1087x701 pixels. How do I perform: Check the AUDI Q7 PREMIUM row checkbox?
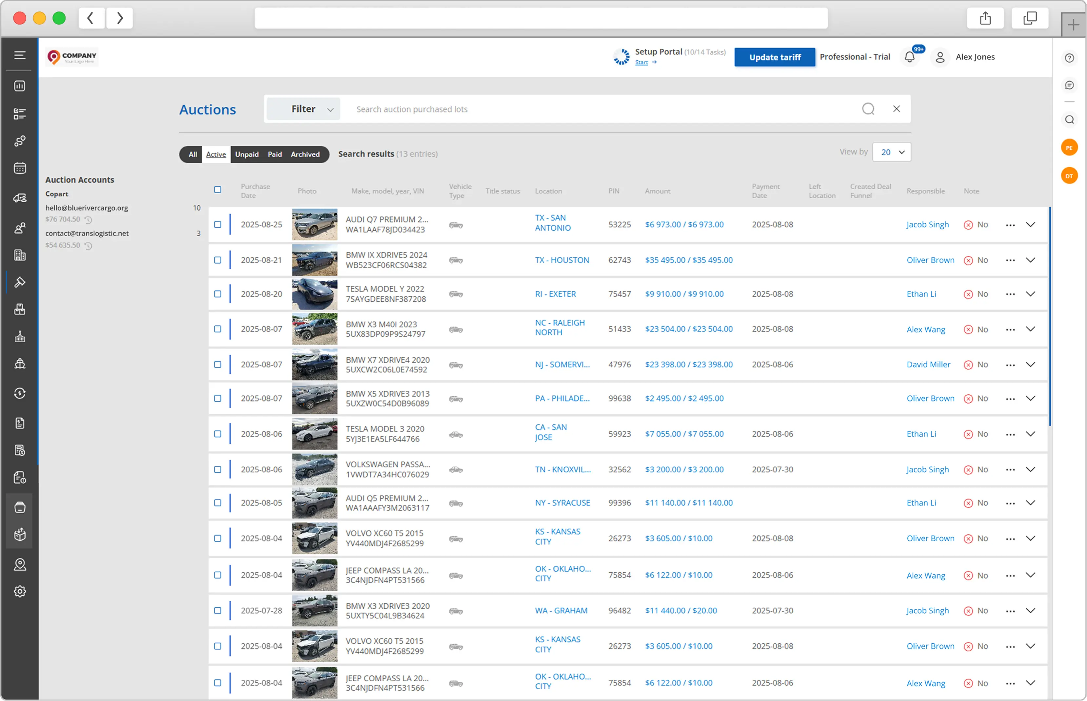[x=218, y=225]
